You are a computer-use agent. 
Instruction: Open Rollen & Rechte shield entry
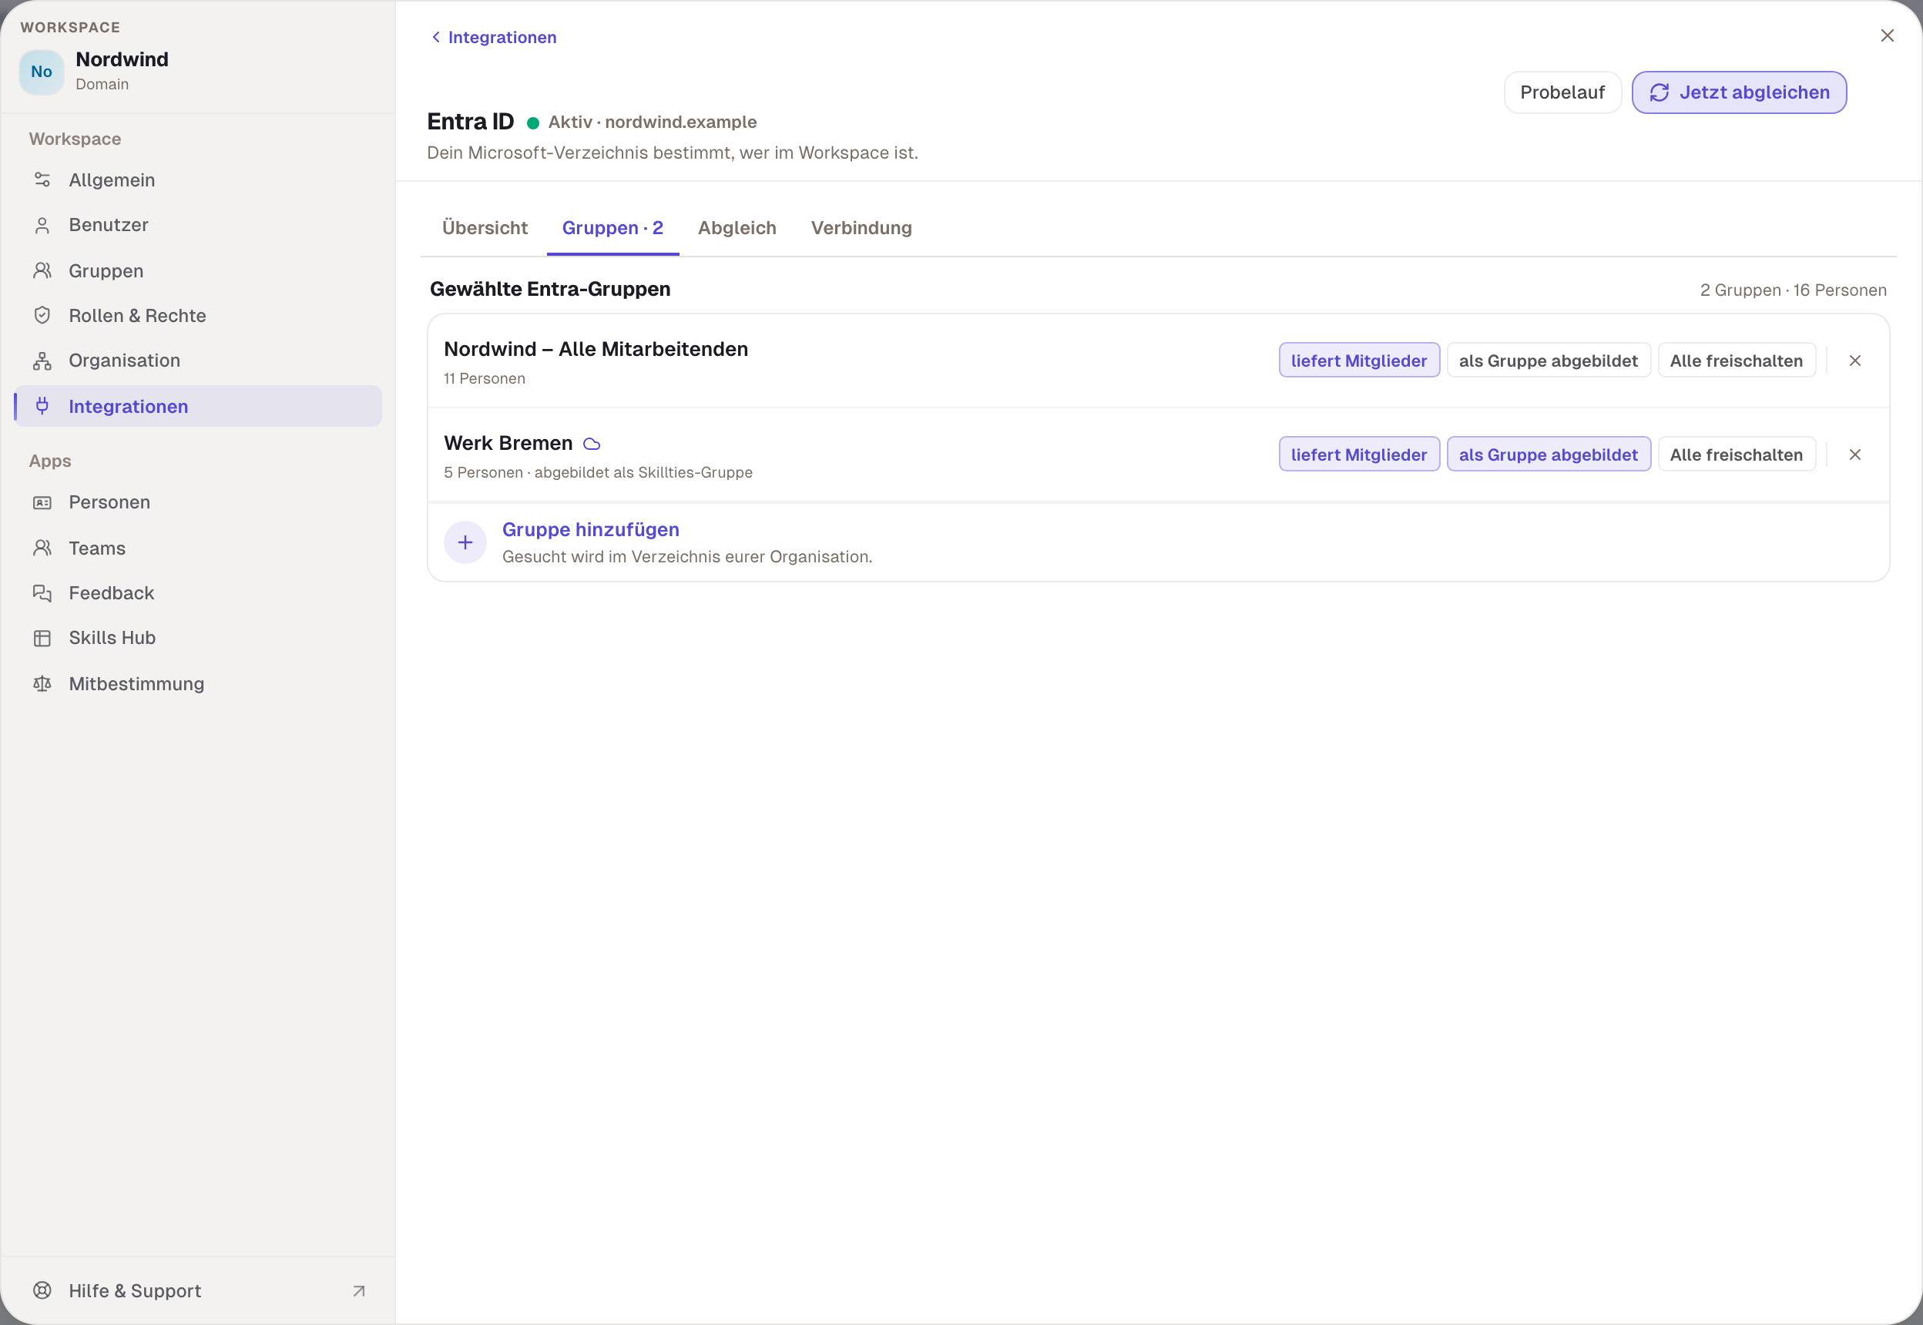(197, 316)
